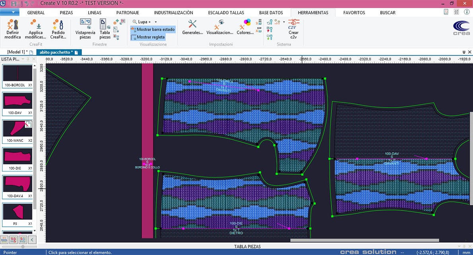Select the 100-MANC piece thumbnail
This screenshot has height=255, width=473.
click(18, 131)
